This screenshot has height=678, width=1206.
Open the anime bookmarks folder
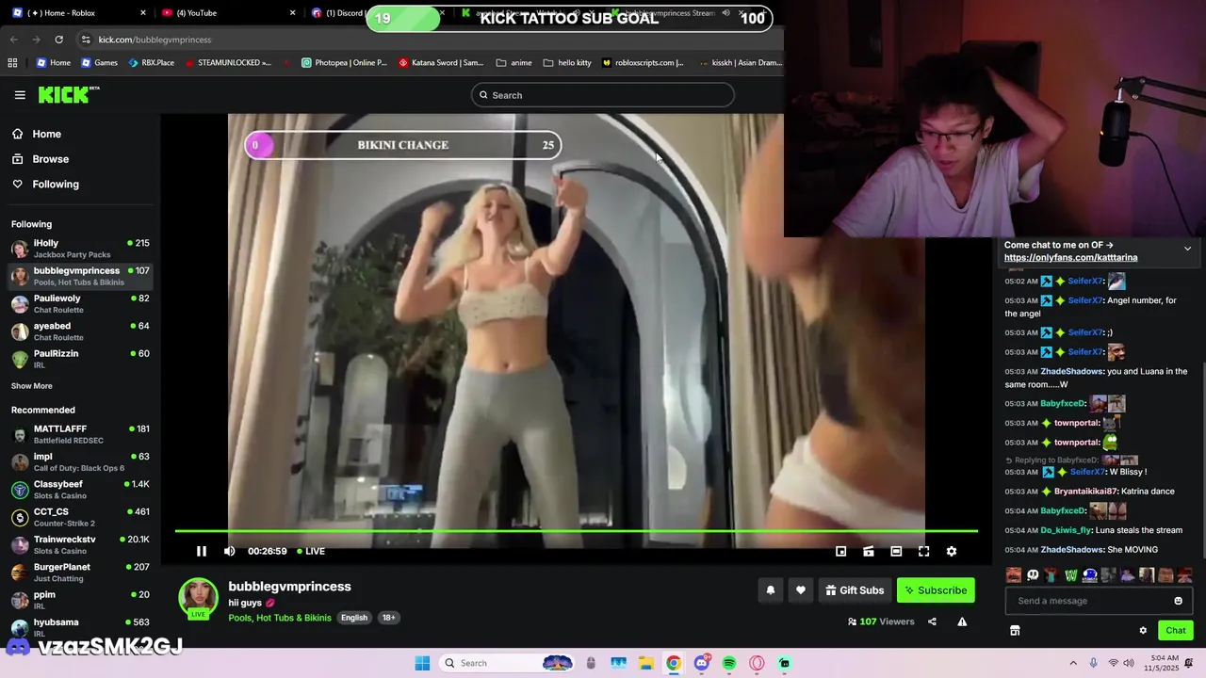point(513,63)
